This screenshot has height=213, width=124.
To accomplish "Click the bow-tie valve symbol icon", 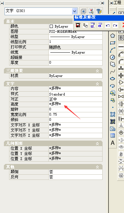I will [x=121, y=96].
